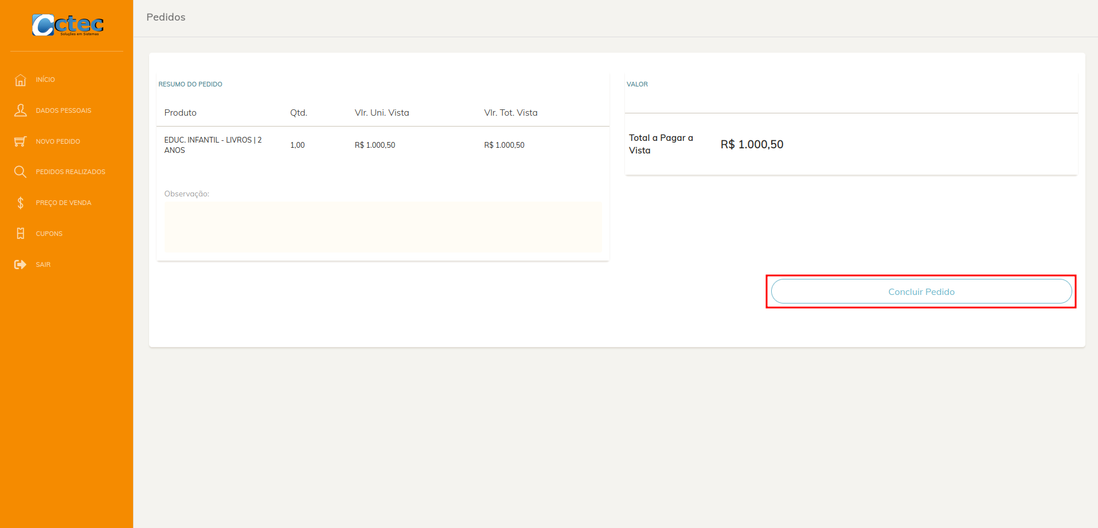The height and width of the screenshot is (528, 1098).
Task: Open Pedidos Realizados page
Action: tap(71, 172)
